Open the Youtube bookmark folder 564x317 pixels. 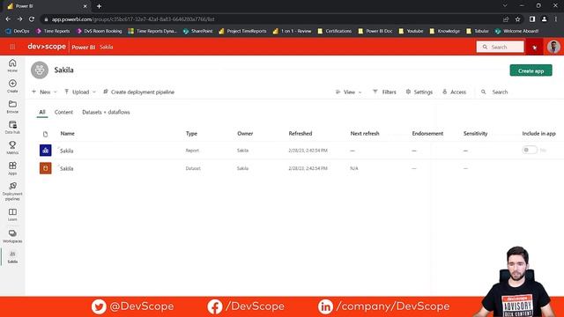(x=411, y=32)
